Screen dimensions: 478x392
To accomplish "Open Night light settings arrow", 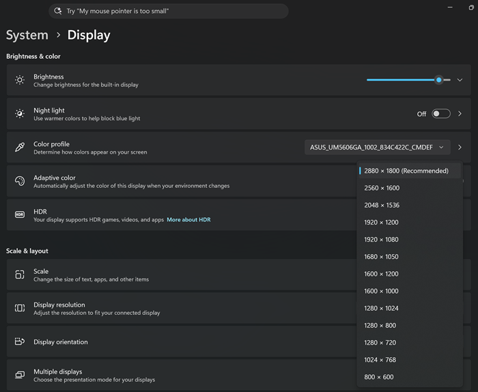I will click(460, 113).
